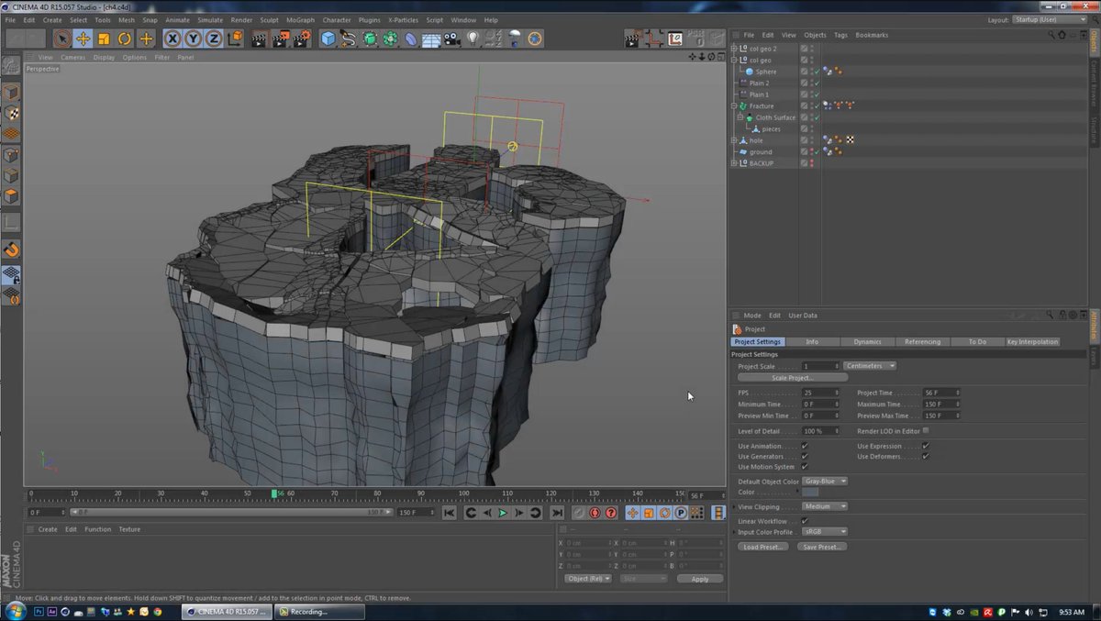Collapse the Fracture object in the Object Manager

pyautogui.click(x=733, y=105)
